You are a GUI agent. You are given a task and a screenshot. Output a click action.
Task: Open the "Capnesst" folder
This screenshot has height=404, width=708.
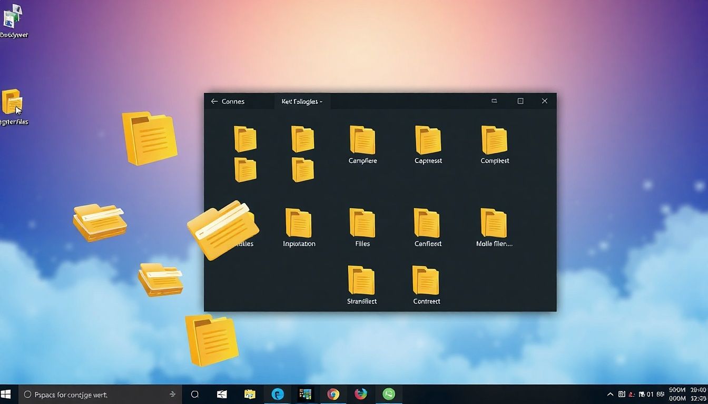pos(428,139)
